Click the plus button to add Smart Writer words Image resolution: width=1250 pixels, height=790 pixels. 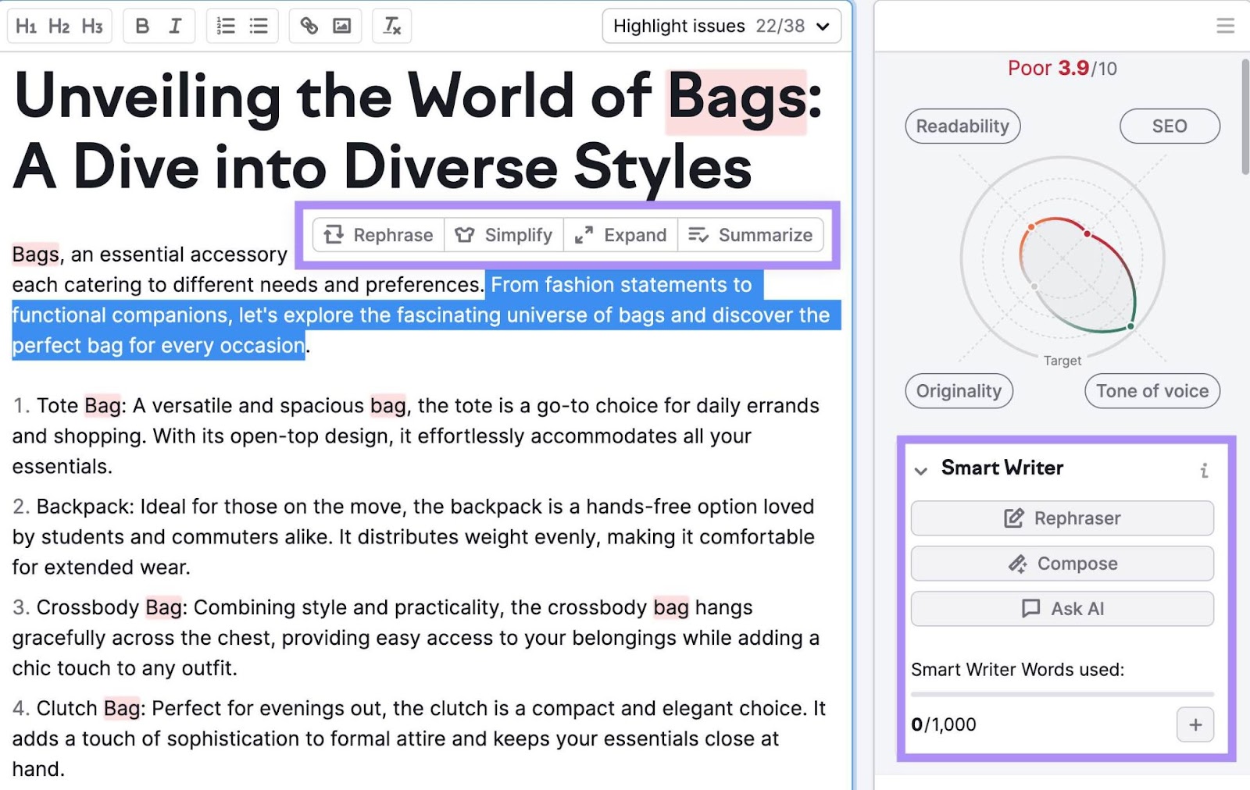[x=1195, y=724]
